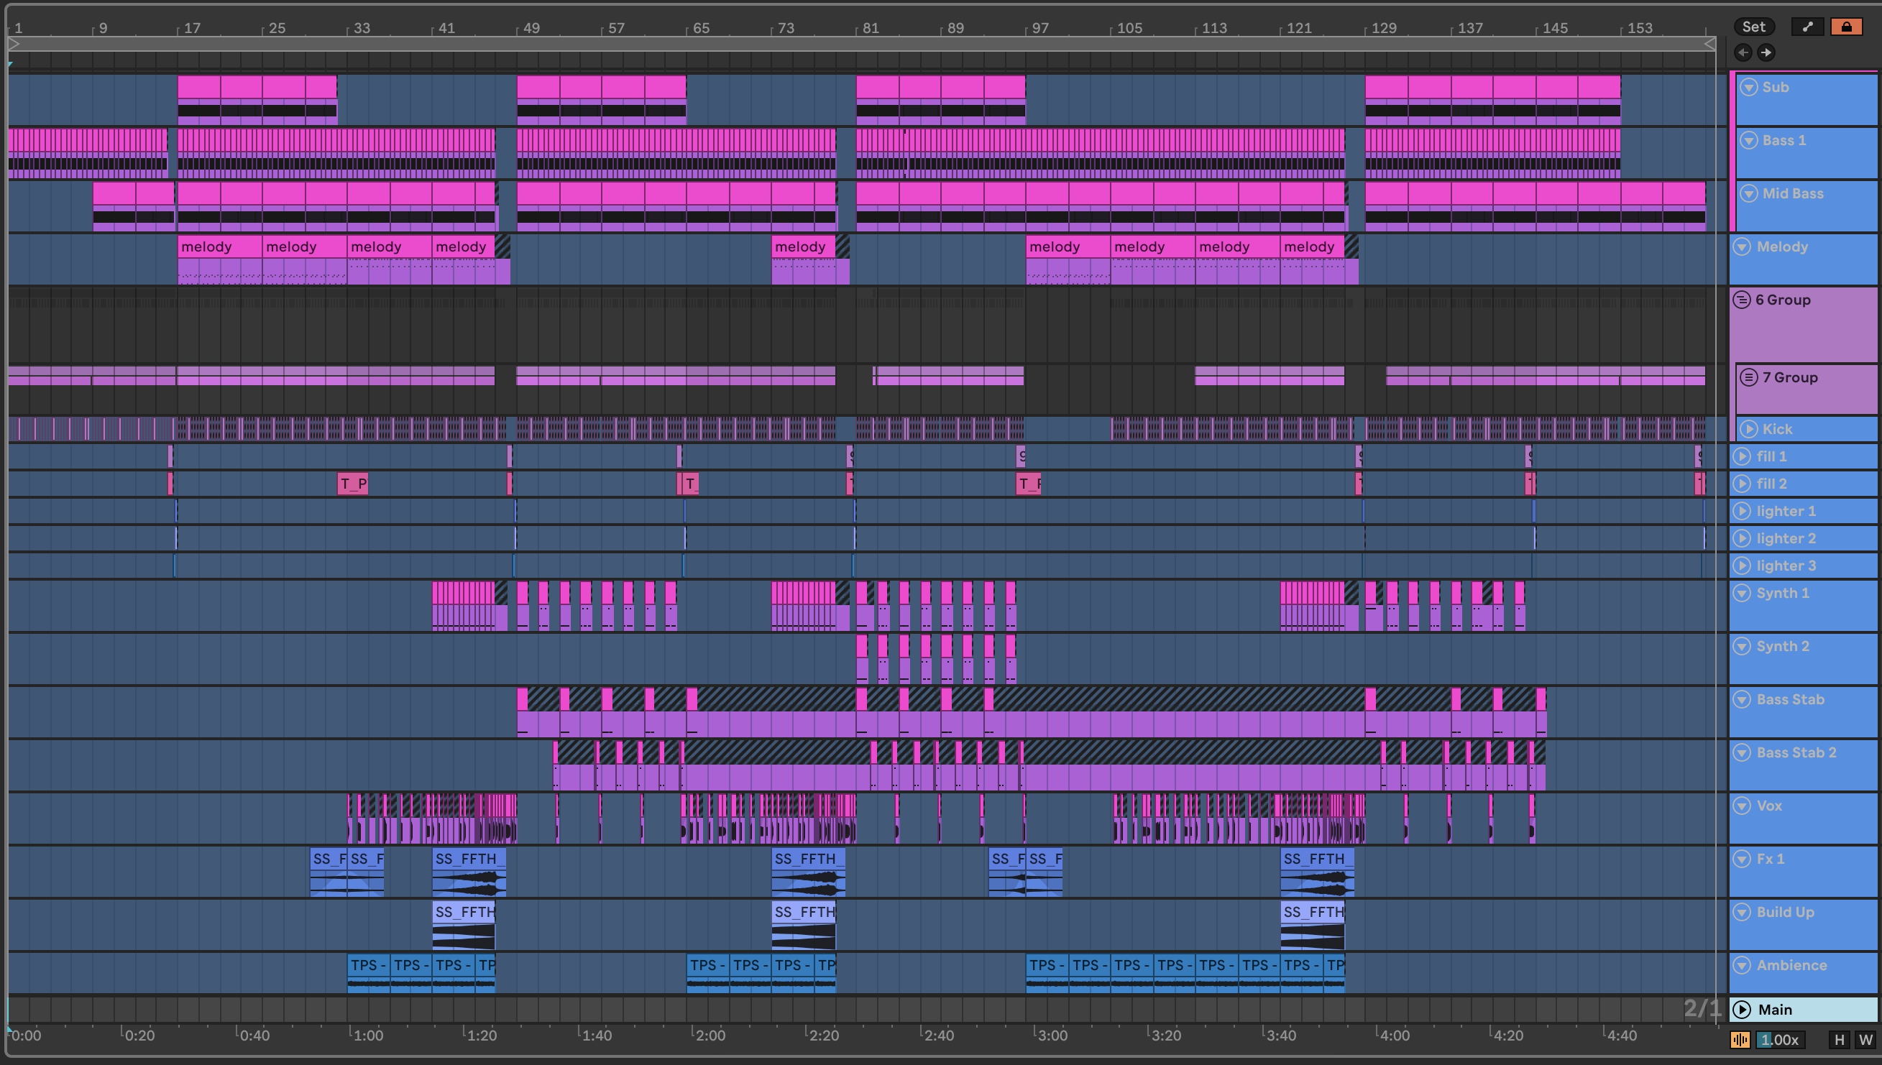
Task: Toggle the Automation Mode button
Action: tap(1807, 27)
